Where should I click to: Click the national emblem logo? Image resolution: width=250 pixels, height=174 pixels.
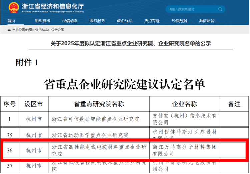coord(14,7)
